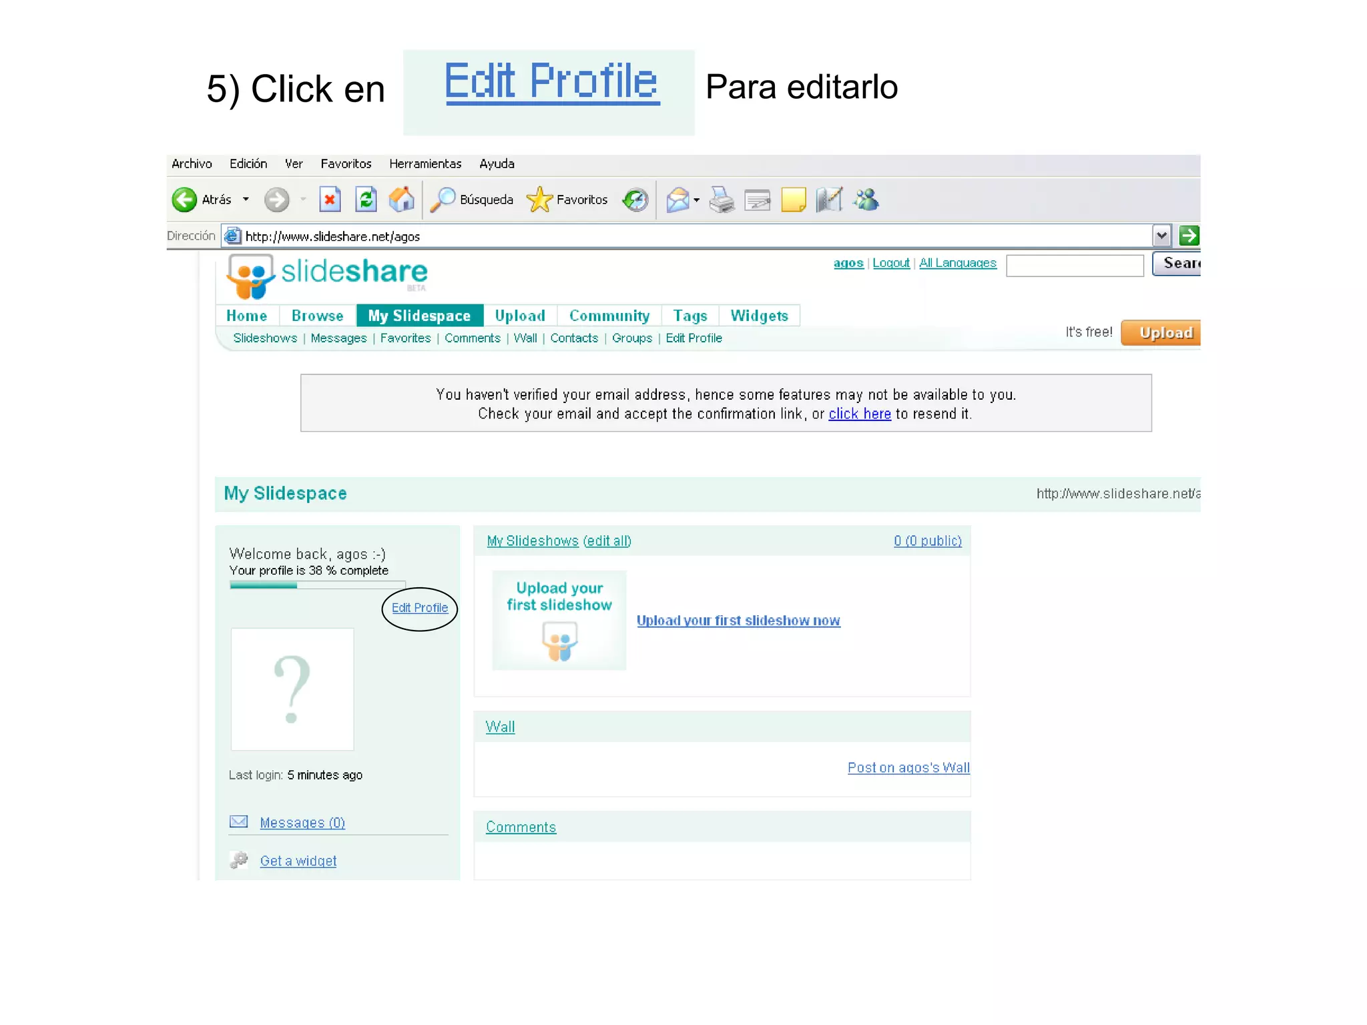Click the Favorites submenu link

pyautogui.click(x=405, y=338)
